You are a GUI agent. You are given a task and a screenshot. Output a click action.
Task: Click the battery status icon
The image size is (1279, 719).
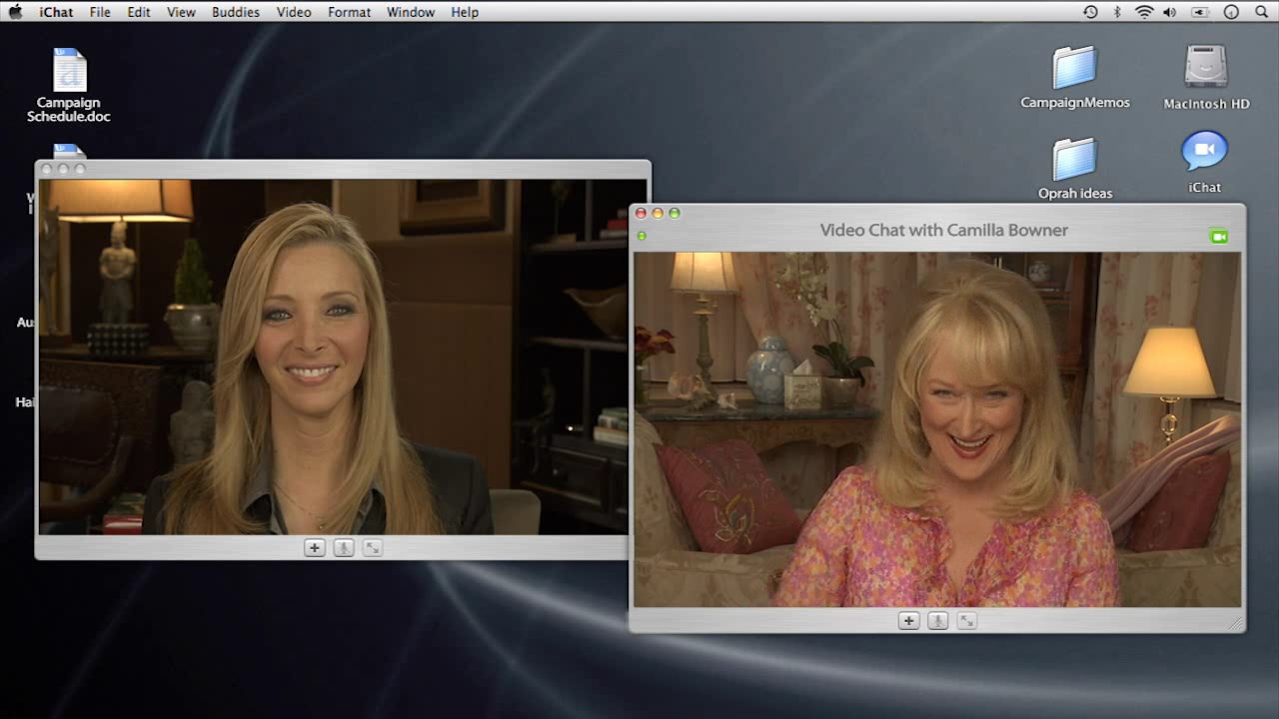tap(1200, 12)
